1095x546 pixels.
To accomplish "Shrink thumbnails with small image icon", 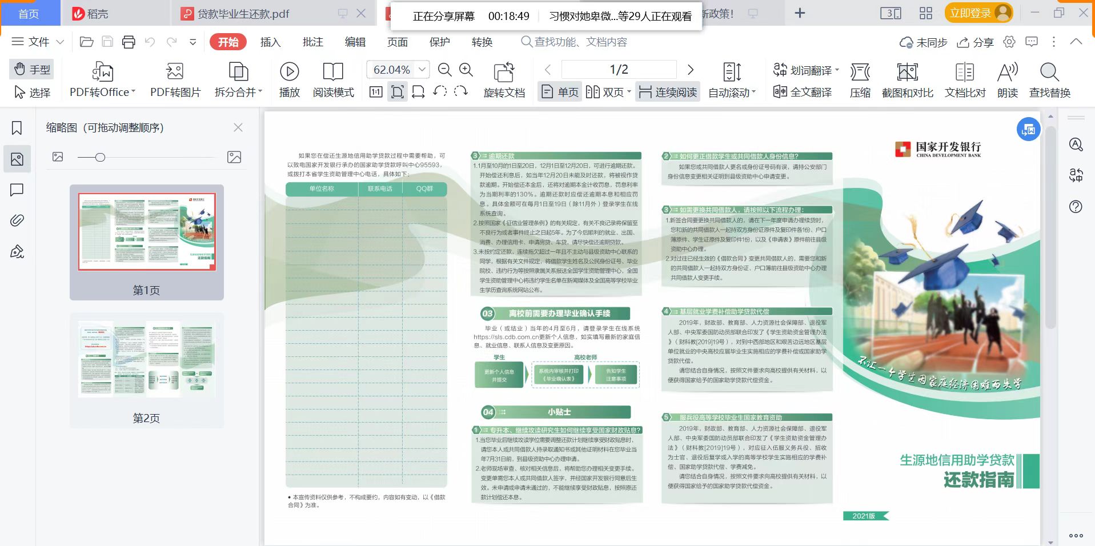I will (x=58, y=156).
